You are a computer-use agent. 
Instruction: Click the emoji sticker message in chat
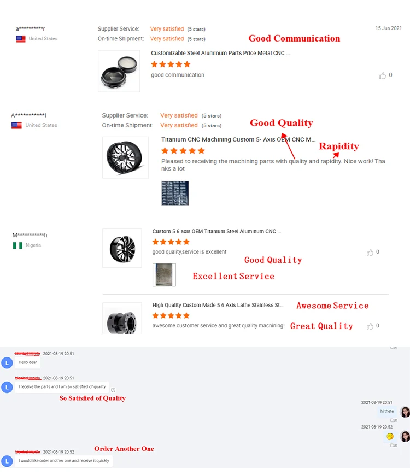390,436
